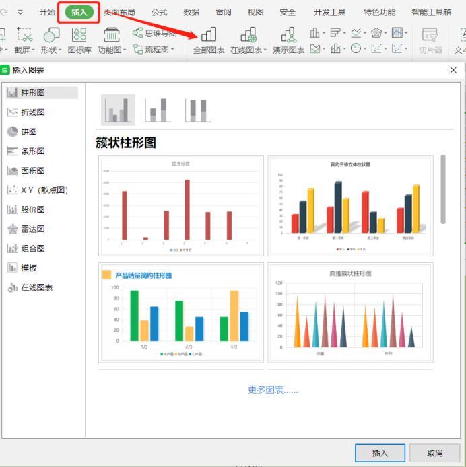Expand the 形状 dropdown arrow
Image resolution: width=466 pixels, height=467 pixels.
[60, 50]
